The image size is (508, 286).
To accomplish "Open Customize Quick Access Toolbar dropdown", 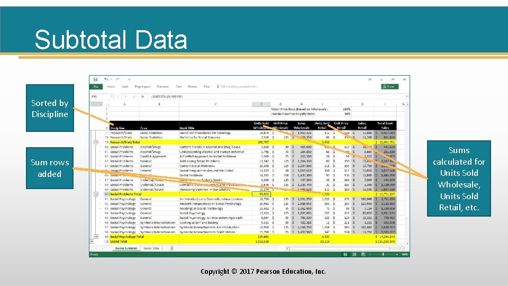I will 129,79.
